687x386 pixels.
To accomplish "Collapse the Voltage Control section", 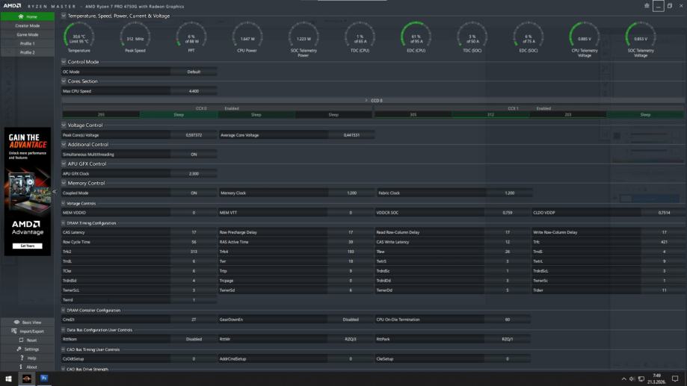I will click(64, 125).
